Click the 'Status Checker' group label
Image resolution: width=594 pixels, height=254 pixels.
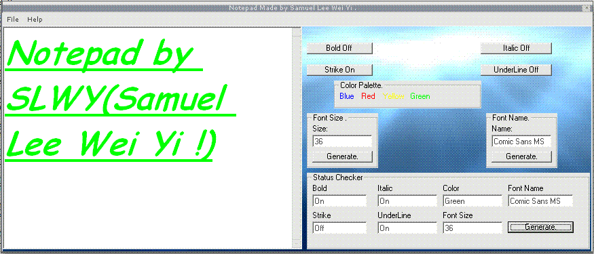(x=338, y=177)
